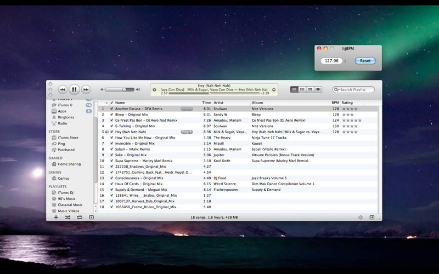Screen dimensions: 439x274
Task: Sort songs by Rating column header
Action: coord(347,103)
